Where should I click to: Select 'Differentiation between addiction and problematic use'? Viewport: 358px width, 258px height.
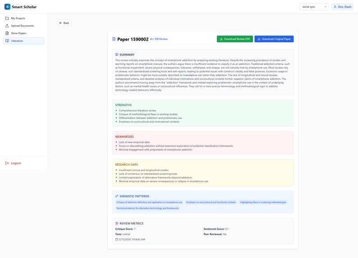[x=150, y=118]
